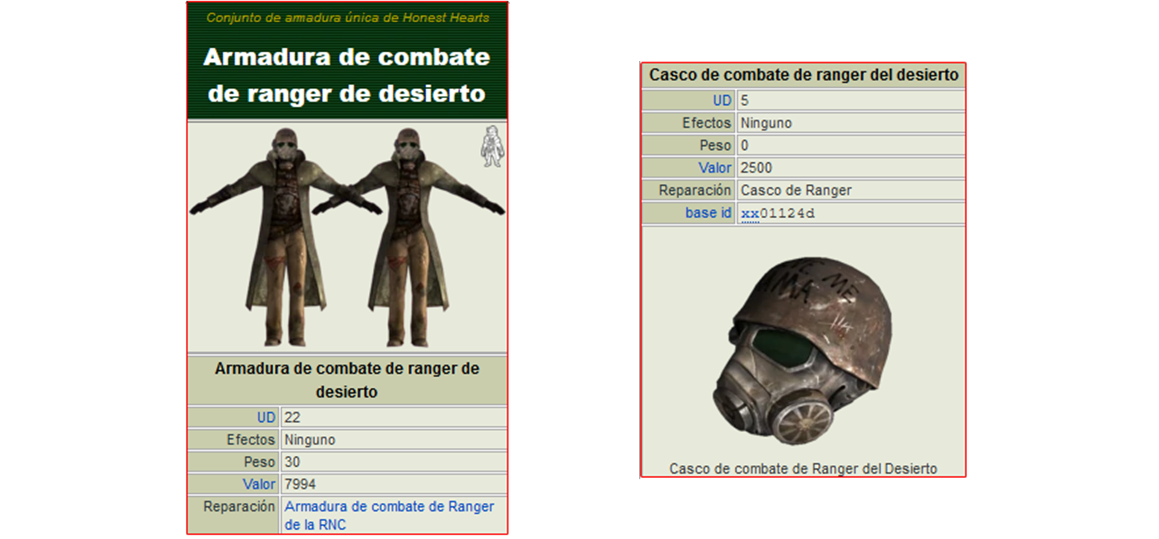This screenshot has width=1159, height=539.
Task: Select the helmet value 2500
Action: click(x=756, y=168)
